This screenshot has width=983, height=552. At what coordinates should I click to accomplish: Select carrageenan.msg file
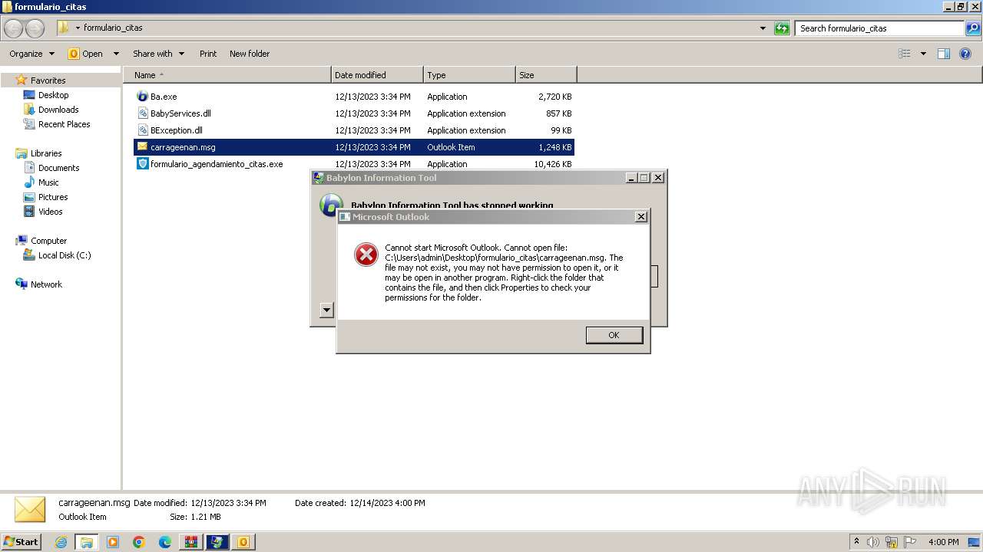354,147
